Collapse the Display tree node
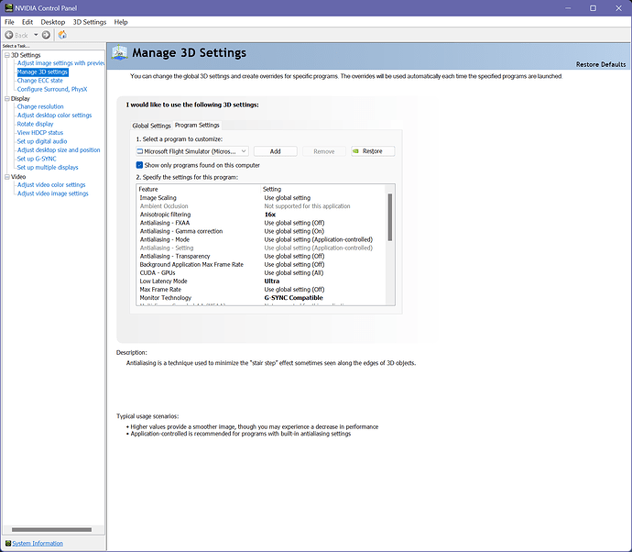This screenshot has height=552, width=632. (6, 98)
